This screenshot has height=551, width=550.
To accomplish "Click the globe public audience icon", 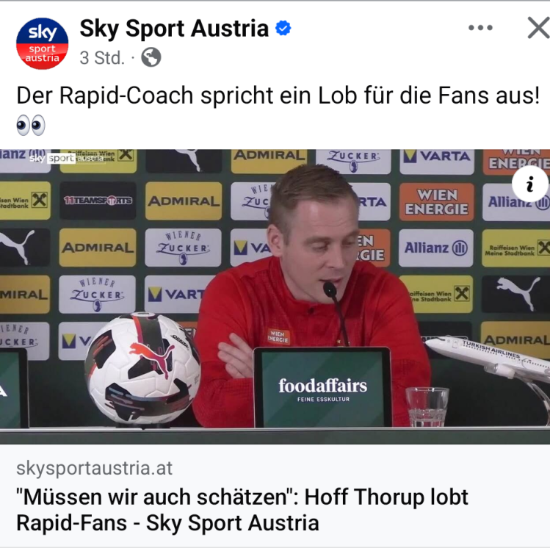I will 151,57.
